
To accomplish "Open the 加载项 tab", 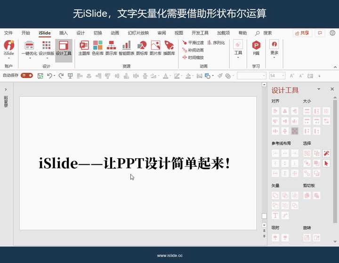I will (224, 33).
